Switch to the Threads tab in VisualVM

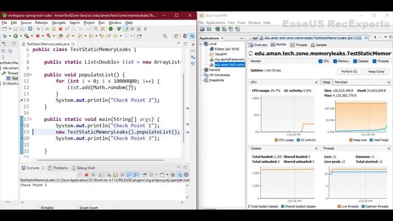click(298, 45)
